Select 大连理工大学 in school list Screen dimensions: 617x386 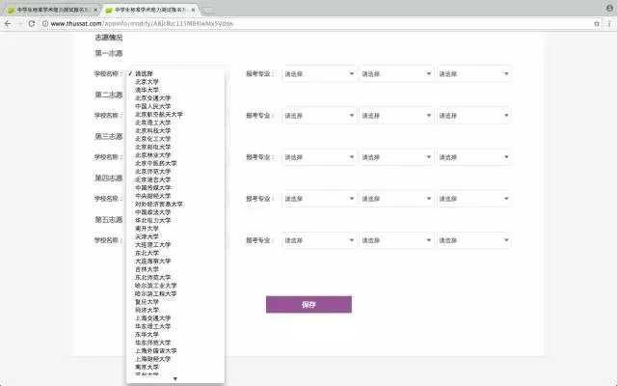175,244
